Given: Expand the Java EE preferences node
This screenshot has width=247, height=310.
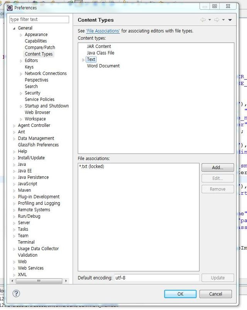Looking at the screenshot, I should (14, 171).
